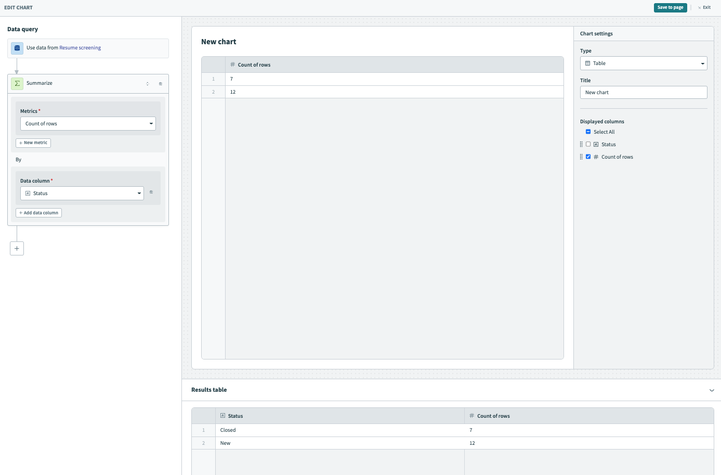
Task: Uncheck the Count of rows column checkbox
Action: (x=588, y=157)
